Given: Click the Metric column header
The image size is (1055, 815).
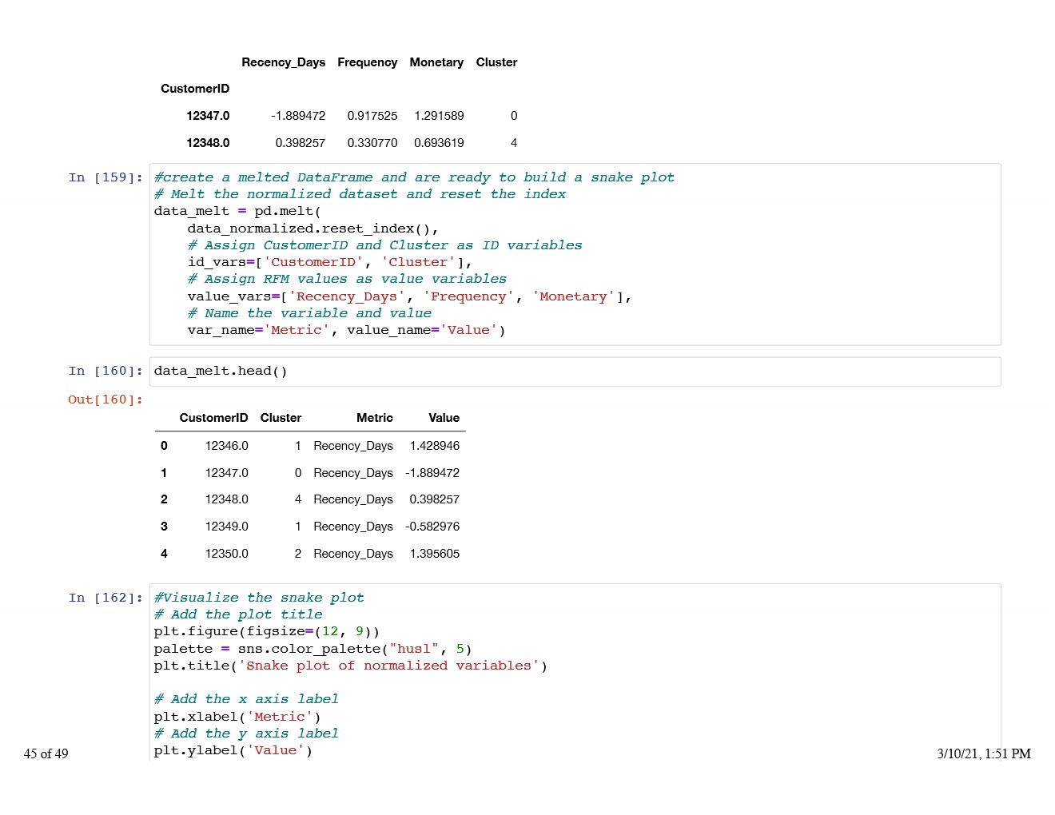Looking at the screenshot, I should [x=374, y=418].
